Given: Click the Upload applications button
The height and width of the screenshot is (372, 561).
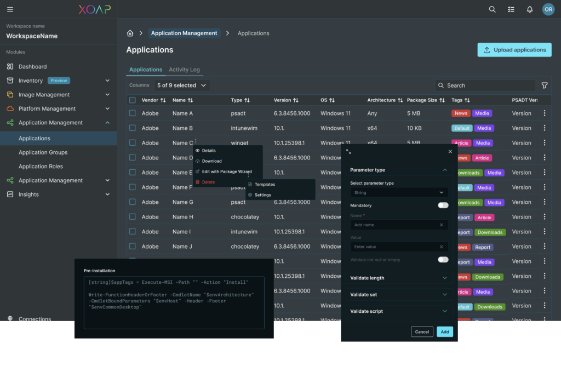Looking at the screenshot, I should pos(514,49).
